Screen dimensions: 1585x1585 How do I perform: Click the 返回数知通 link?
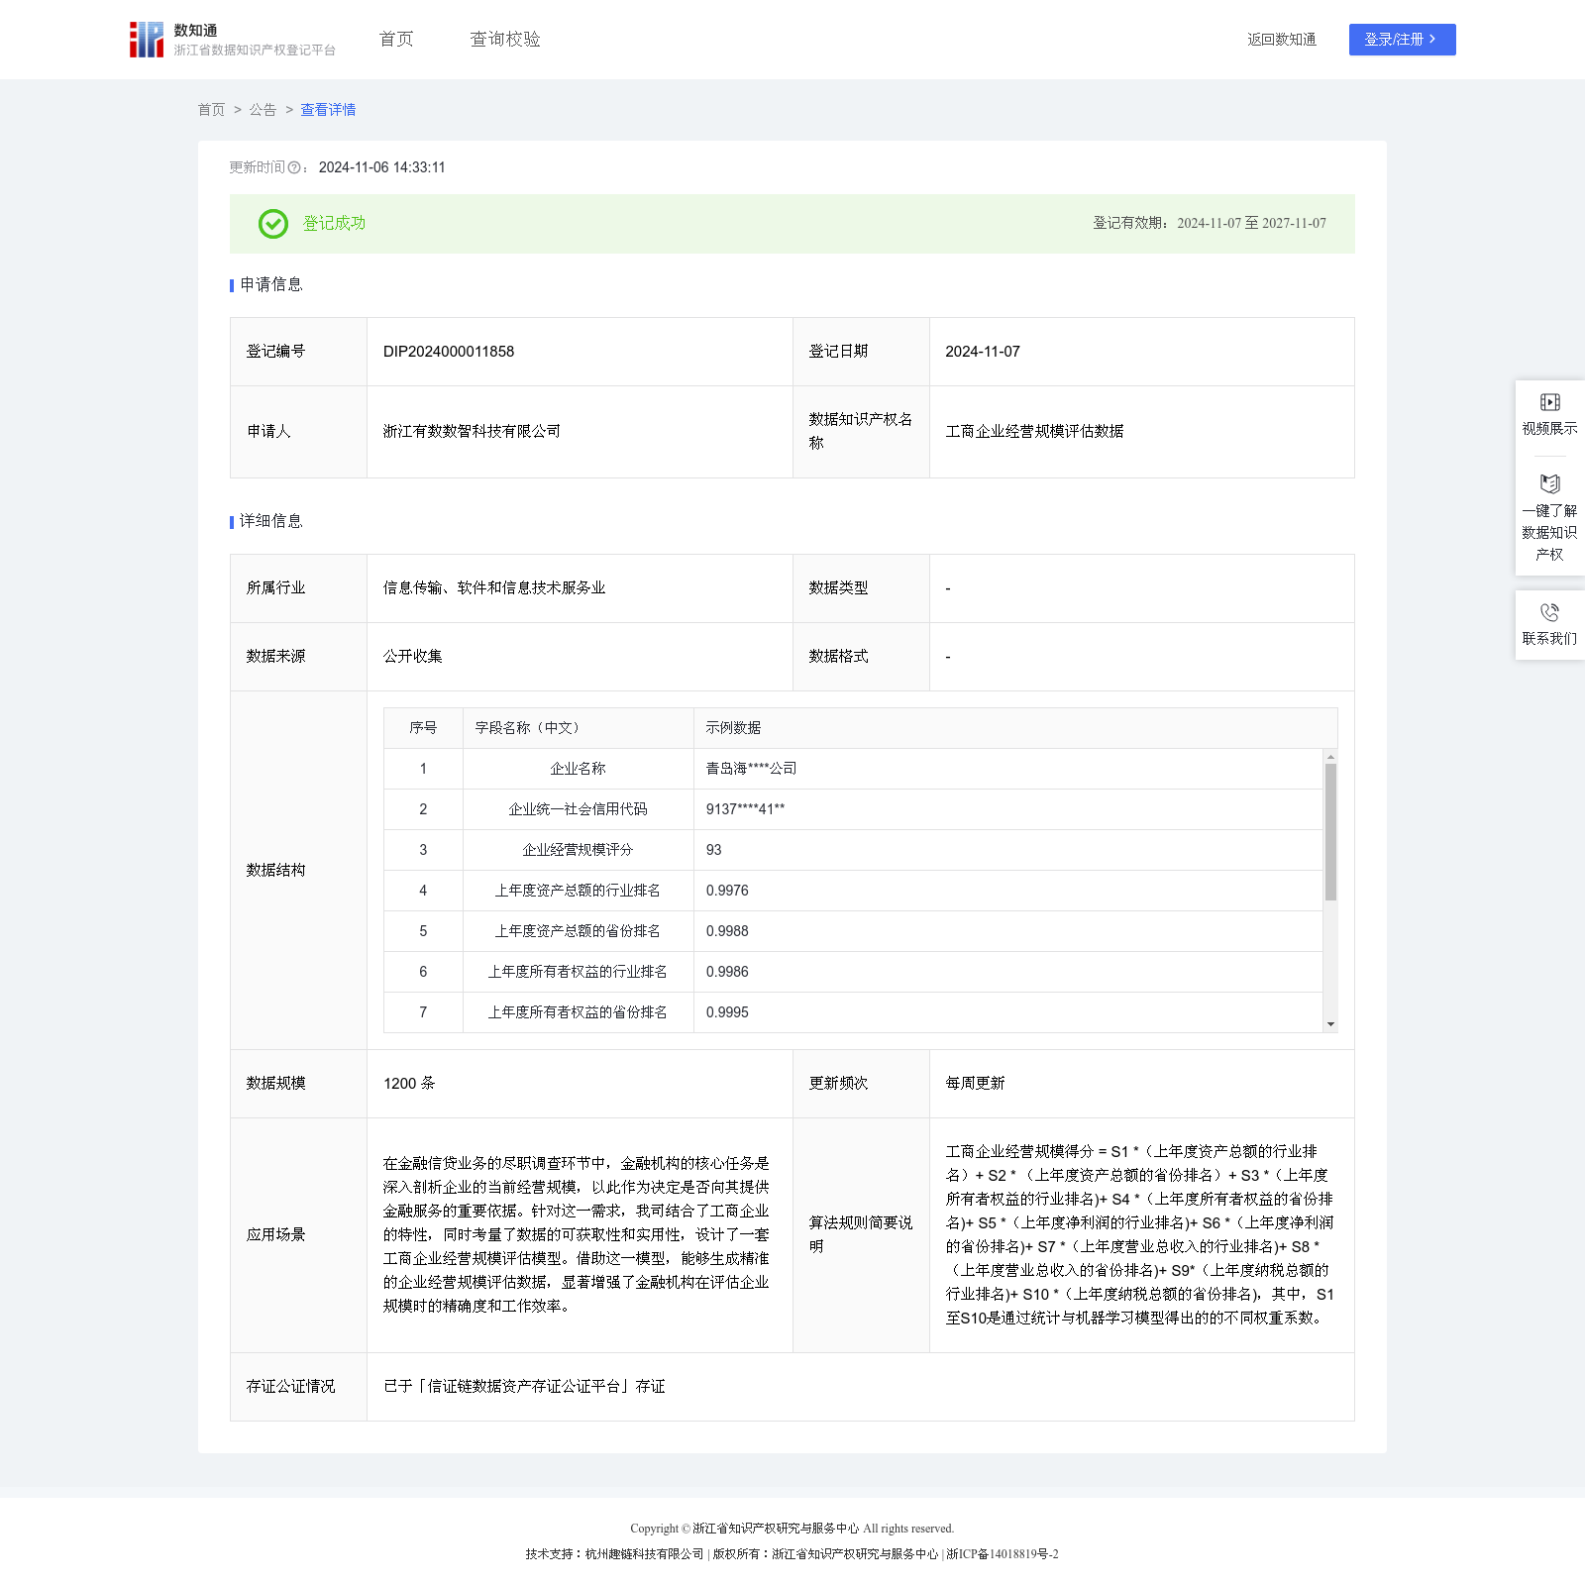1282,40
